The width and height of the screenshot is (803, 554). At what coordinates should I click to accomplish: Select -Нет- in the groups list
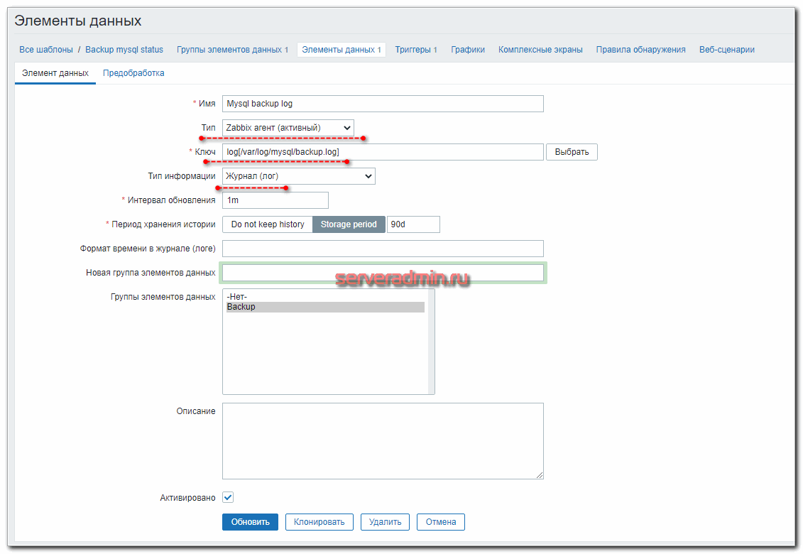tap(236, 297)
